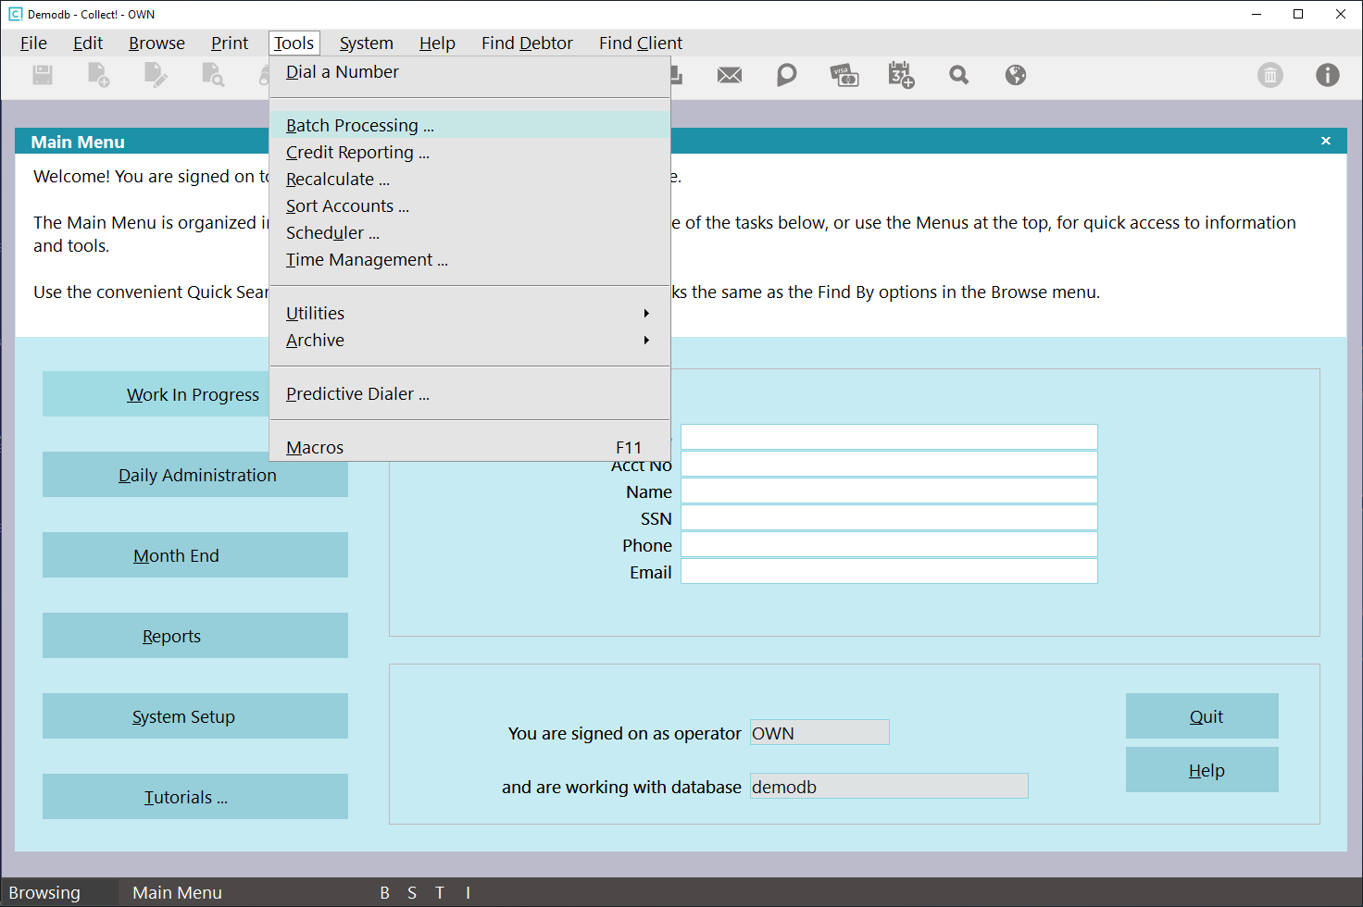Focus the Acct No input field
This screenshot has height=907, width=1363.
(x=889, y=464)
